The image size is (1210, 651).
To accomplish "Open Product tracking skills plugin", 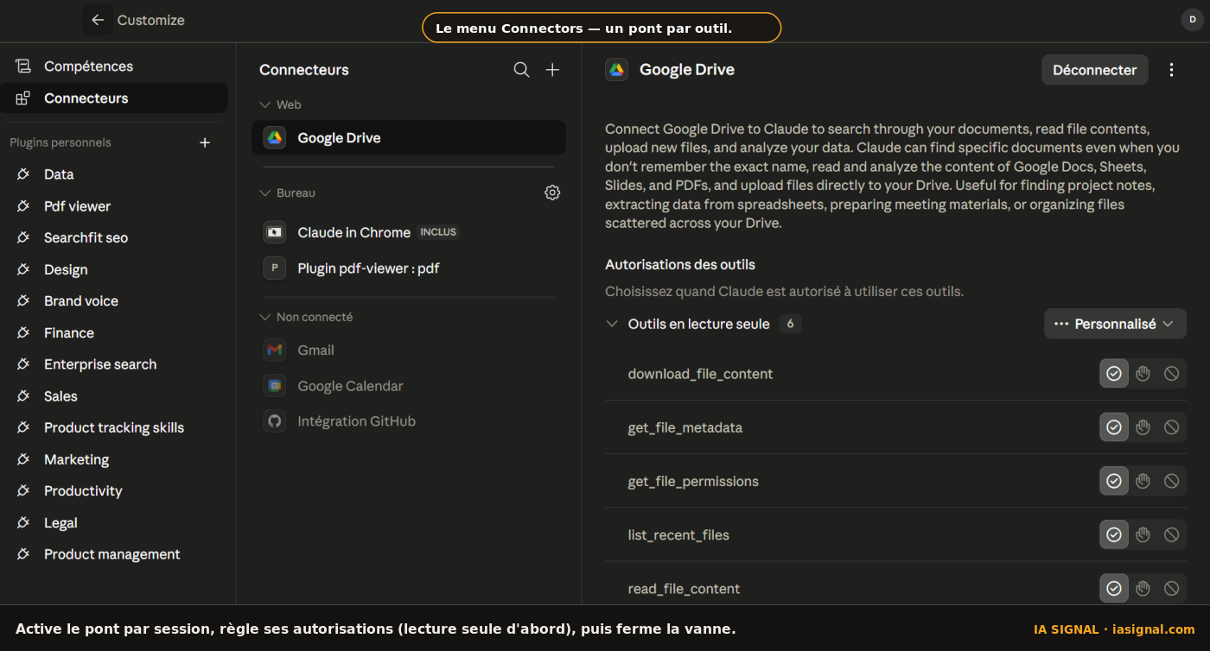I will 114,427.
